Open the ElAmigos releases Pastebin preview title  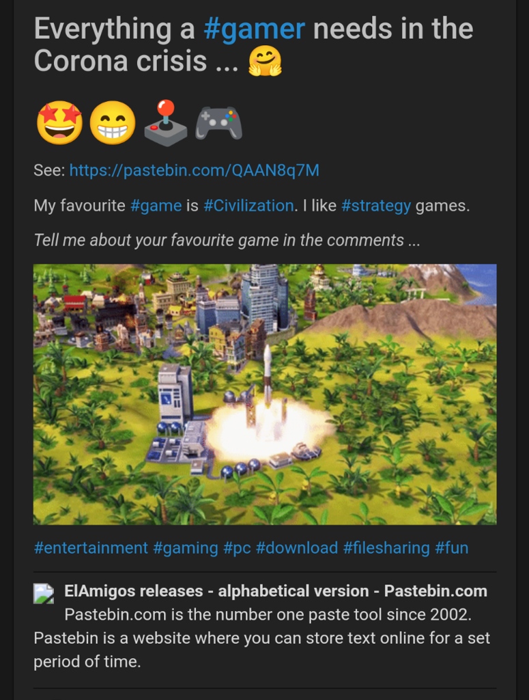click(x=276, y=591)
